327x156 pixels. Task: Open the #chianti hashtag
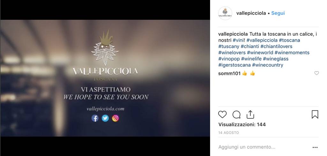tap(250, 46)
